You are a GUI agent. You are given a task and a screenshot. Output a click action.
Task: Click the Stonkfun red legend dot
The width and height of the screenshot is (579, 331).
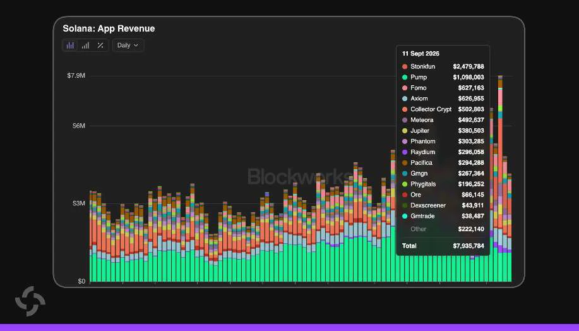coord(405,66)
